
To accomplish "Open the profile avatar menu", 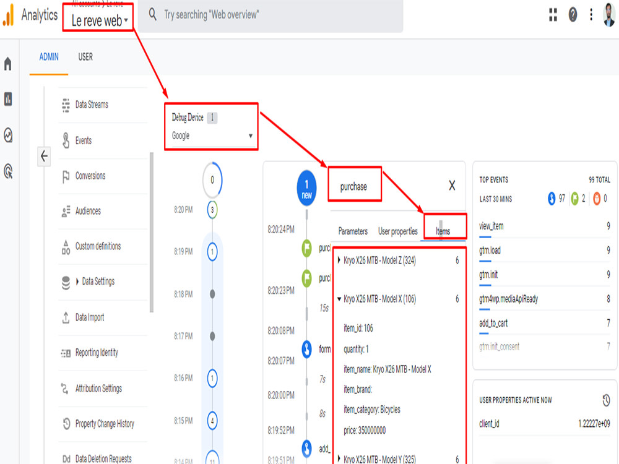I will point(608,15).
